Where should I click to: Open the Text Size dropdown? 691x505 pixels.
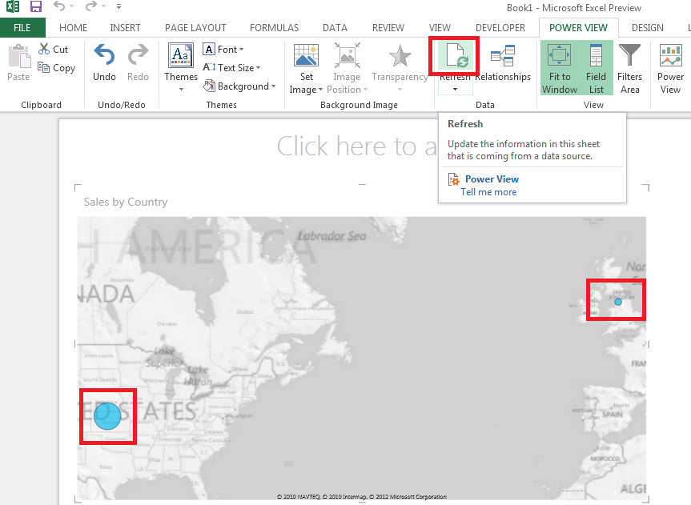[x=232, y=68]
